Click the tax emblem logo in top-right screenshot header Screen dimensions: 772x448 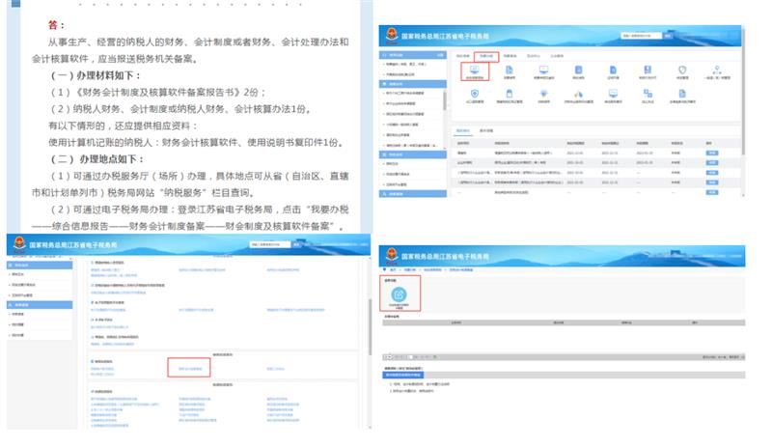pos(391,34)
